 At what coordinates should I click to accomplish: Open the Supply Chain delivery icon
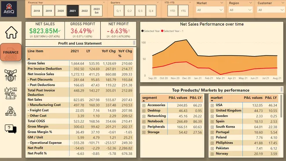pos(11,111)
